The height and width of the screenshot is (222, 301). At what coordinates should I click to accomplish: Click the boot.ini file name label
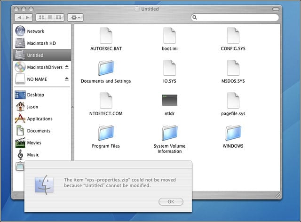(169, 48)
